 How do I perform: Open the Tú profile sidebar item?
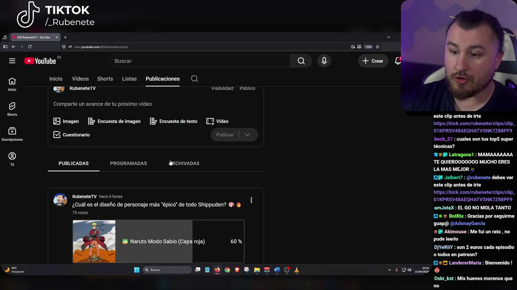[12, 159]
